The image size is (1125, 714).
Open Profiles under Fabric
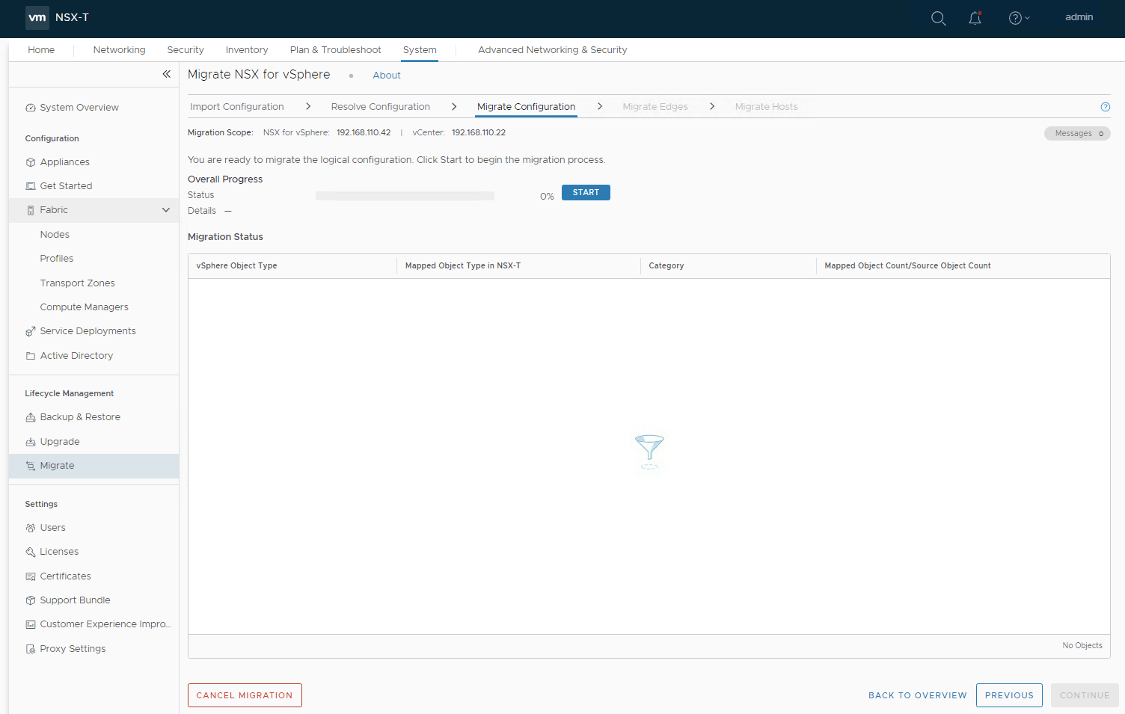pos(57,259)
